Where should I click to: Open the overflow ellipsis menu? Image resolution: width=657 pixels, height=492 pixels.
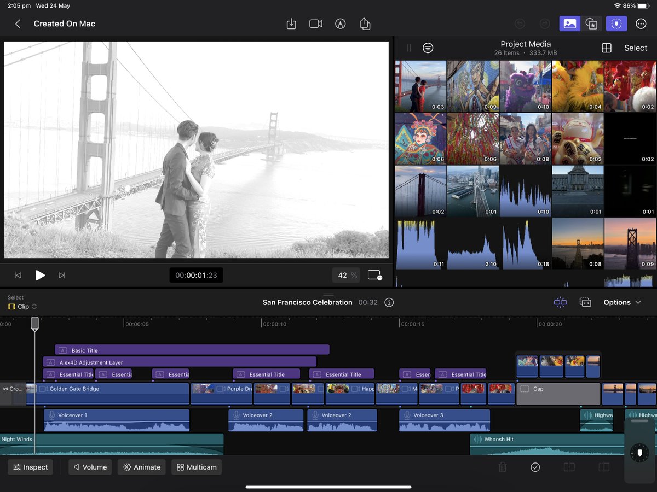[641, 24]
